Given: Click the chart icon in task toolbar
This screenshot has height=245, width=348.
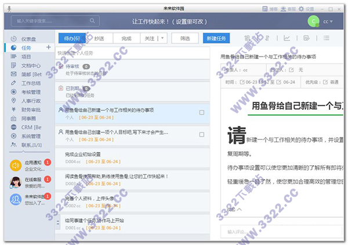Looking at the screenshot, I should click(x=287, y=38).
